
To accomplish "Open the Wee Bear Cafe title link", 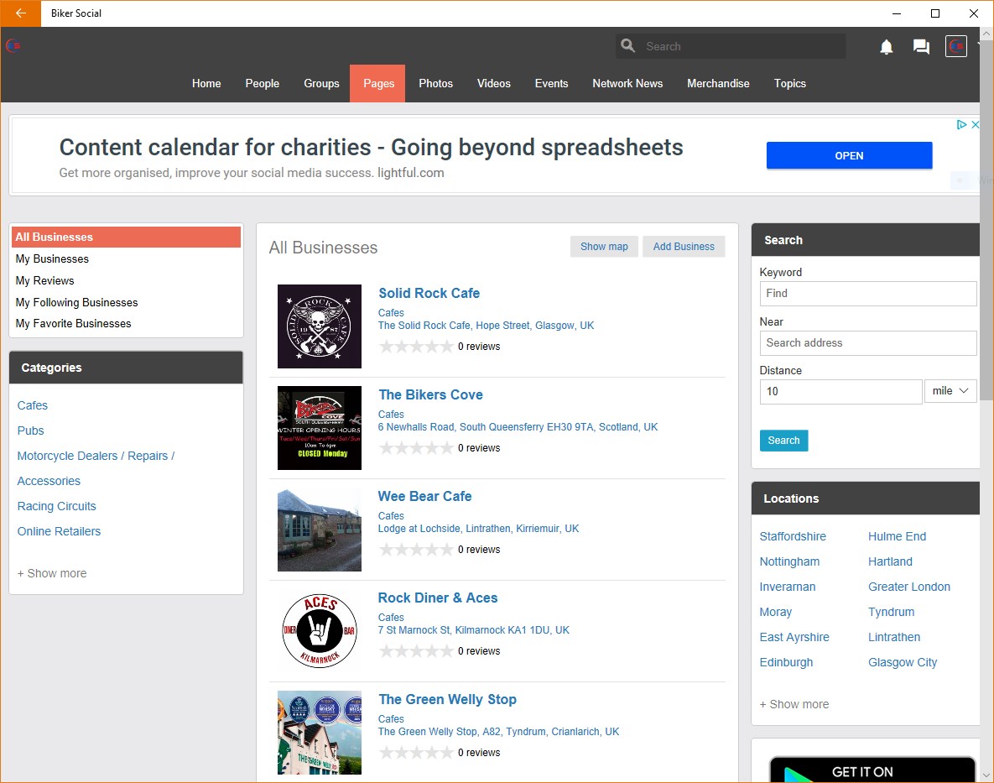I will tap(424, 496).
